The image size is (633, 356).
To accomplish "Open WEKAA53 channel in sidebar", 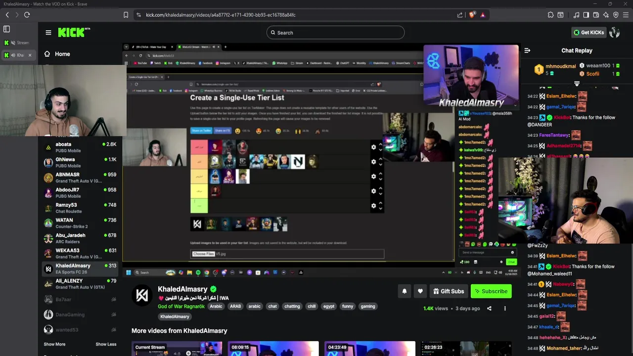I will coord(80,254).
